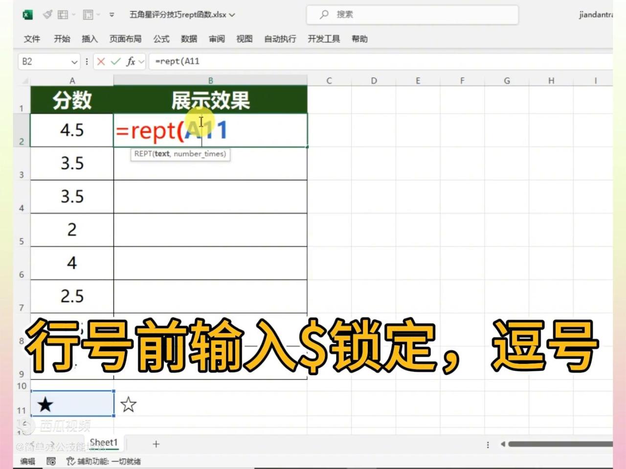Select column C header
The width and height of the screenshot is (626, 469).
pyautogui.click(x=329, y=81)
